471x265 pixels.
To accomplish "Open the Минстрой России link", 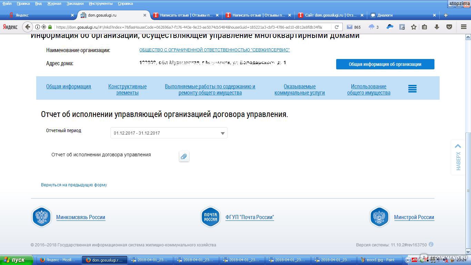I will point(414,217).
